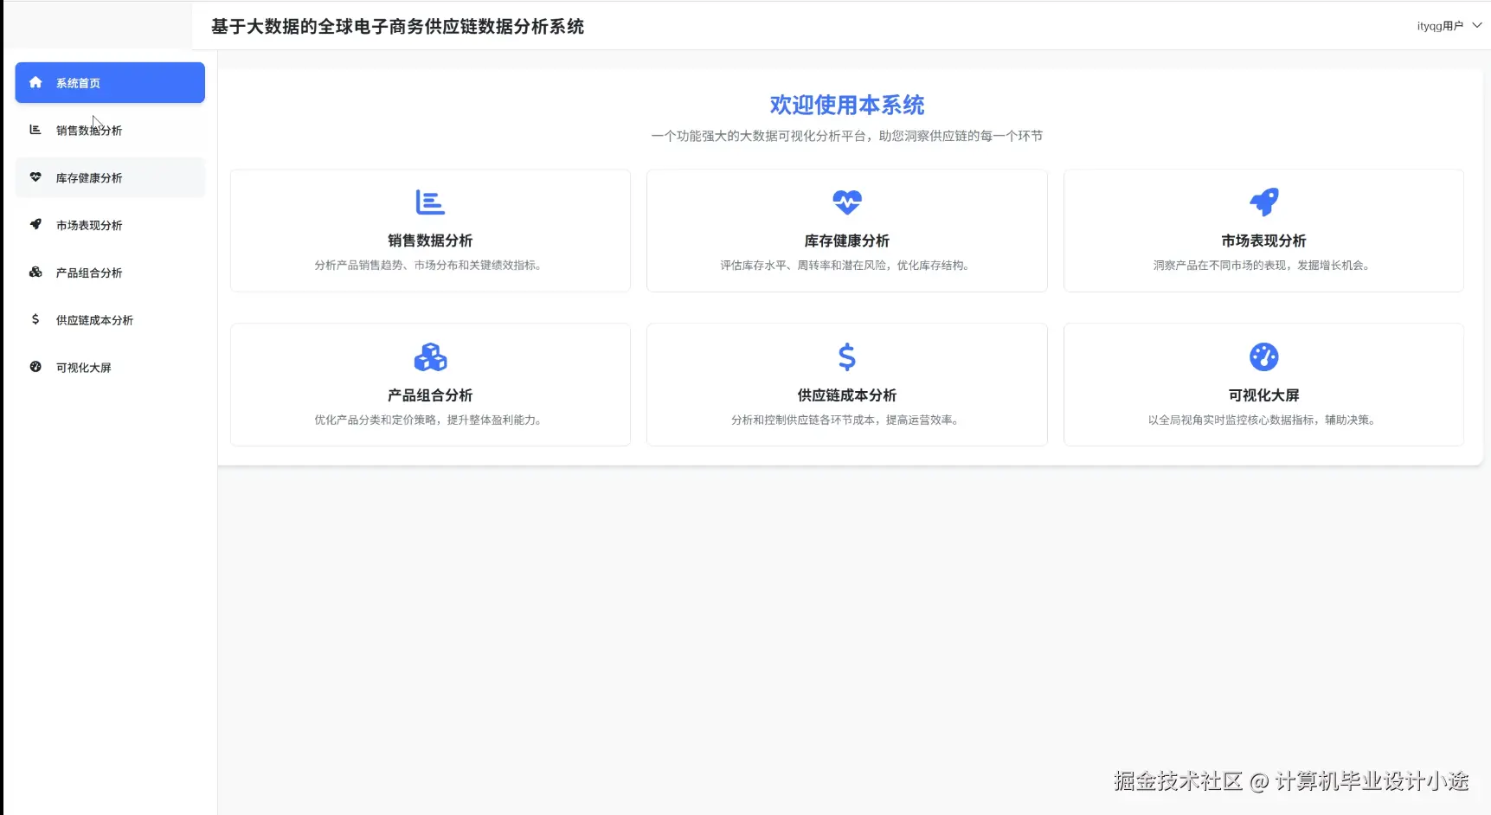This screenshot has width=1491, height=815.
Task: Click the 产品组合分析 sidebar entry
Action: point(87,272)
